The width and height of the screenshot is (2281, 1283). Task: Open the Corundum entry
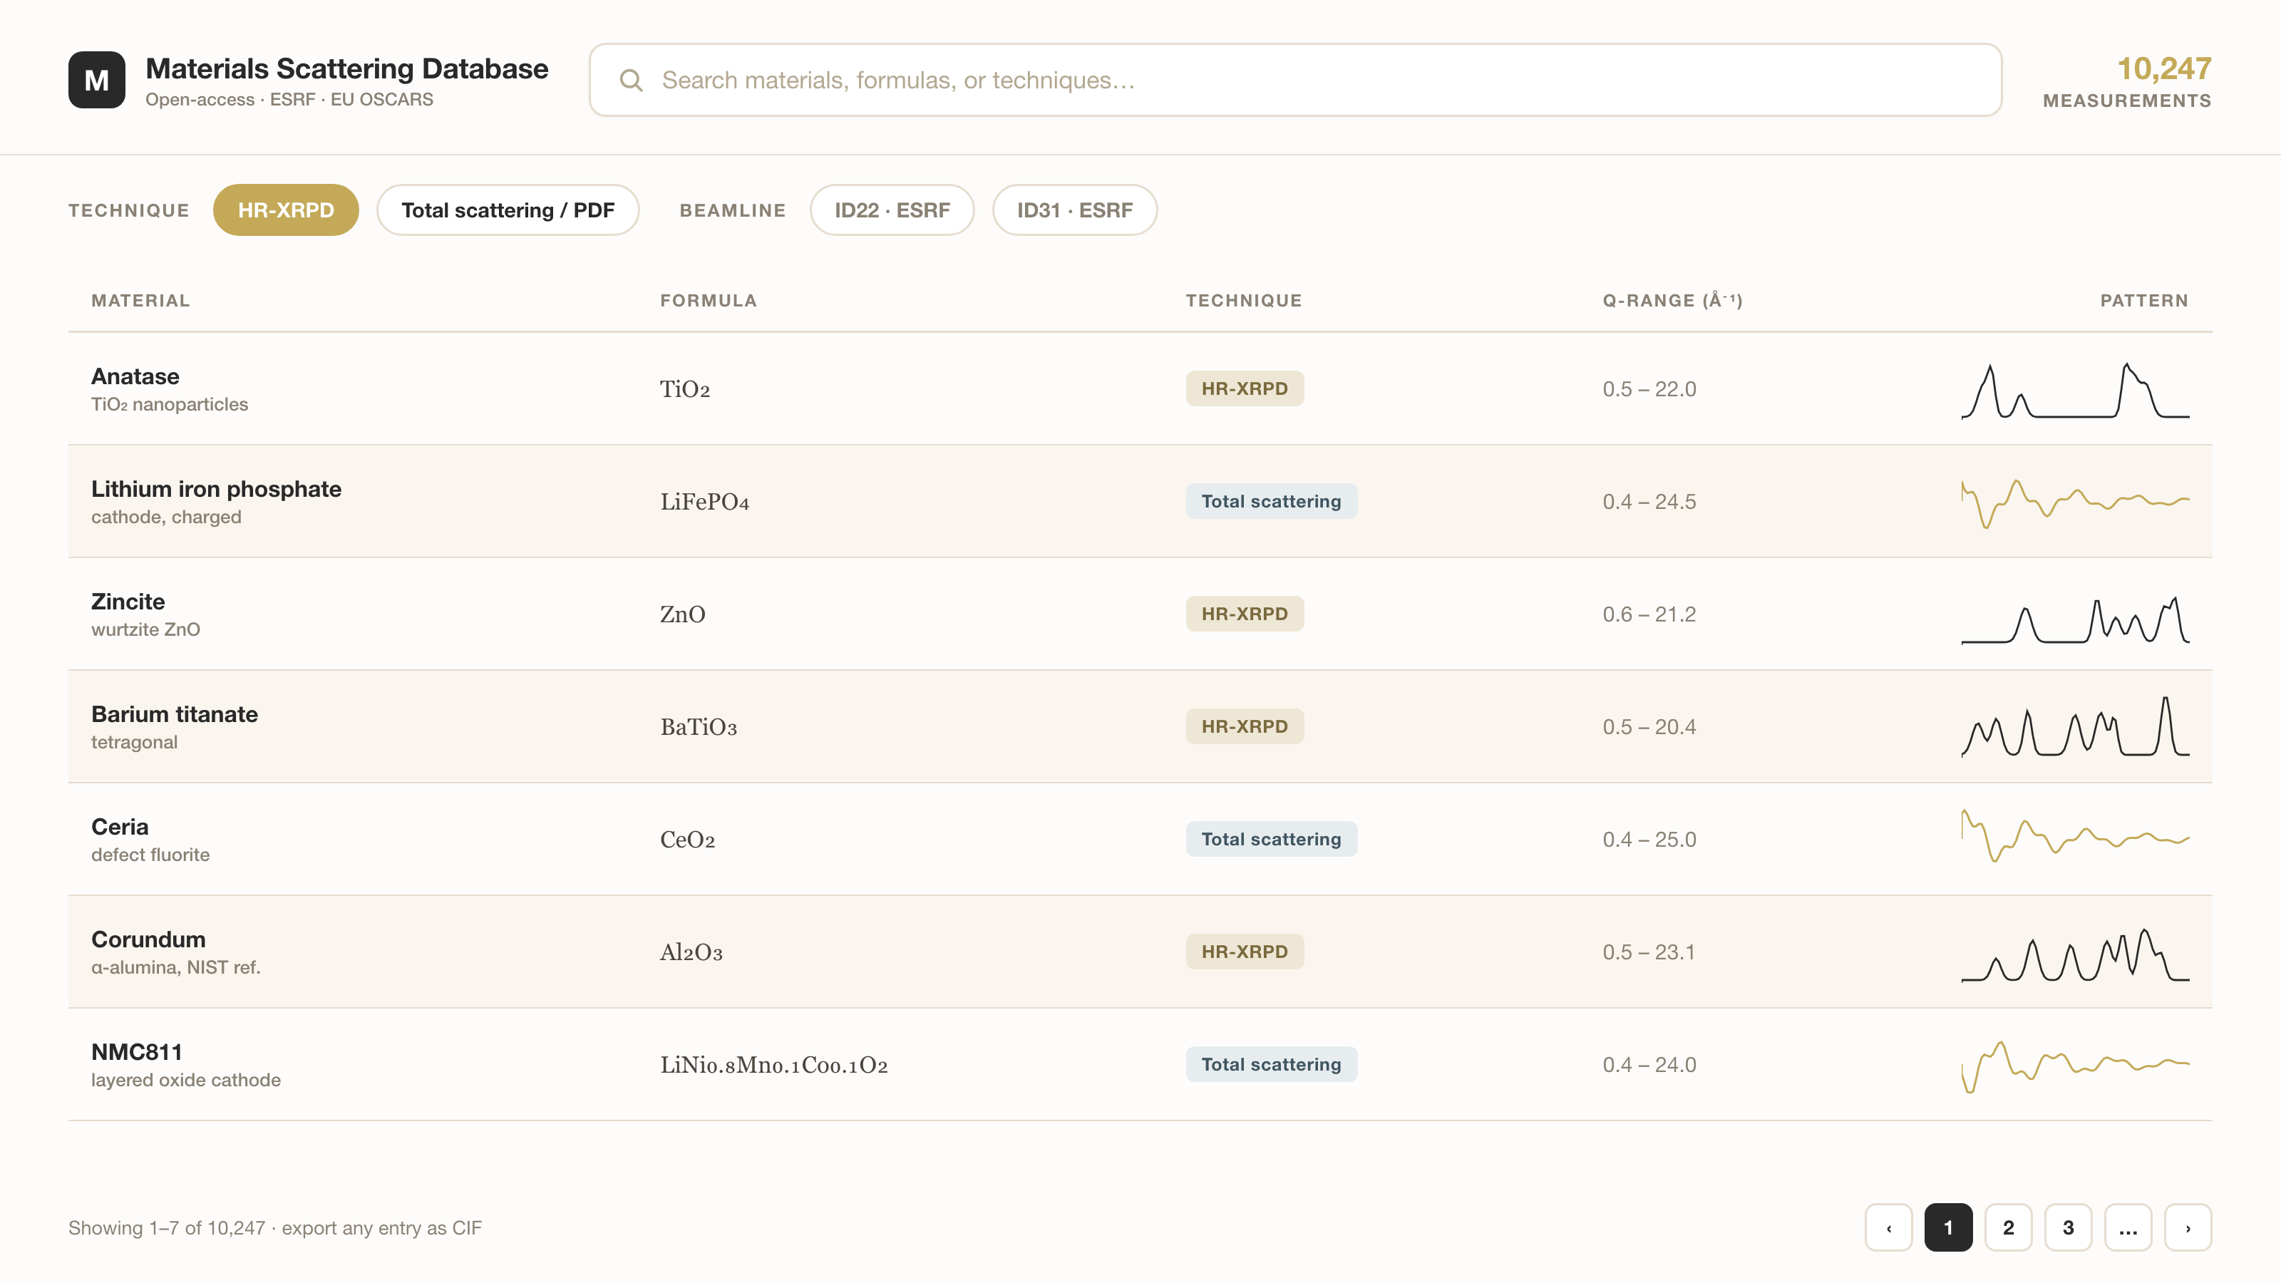1140,951
